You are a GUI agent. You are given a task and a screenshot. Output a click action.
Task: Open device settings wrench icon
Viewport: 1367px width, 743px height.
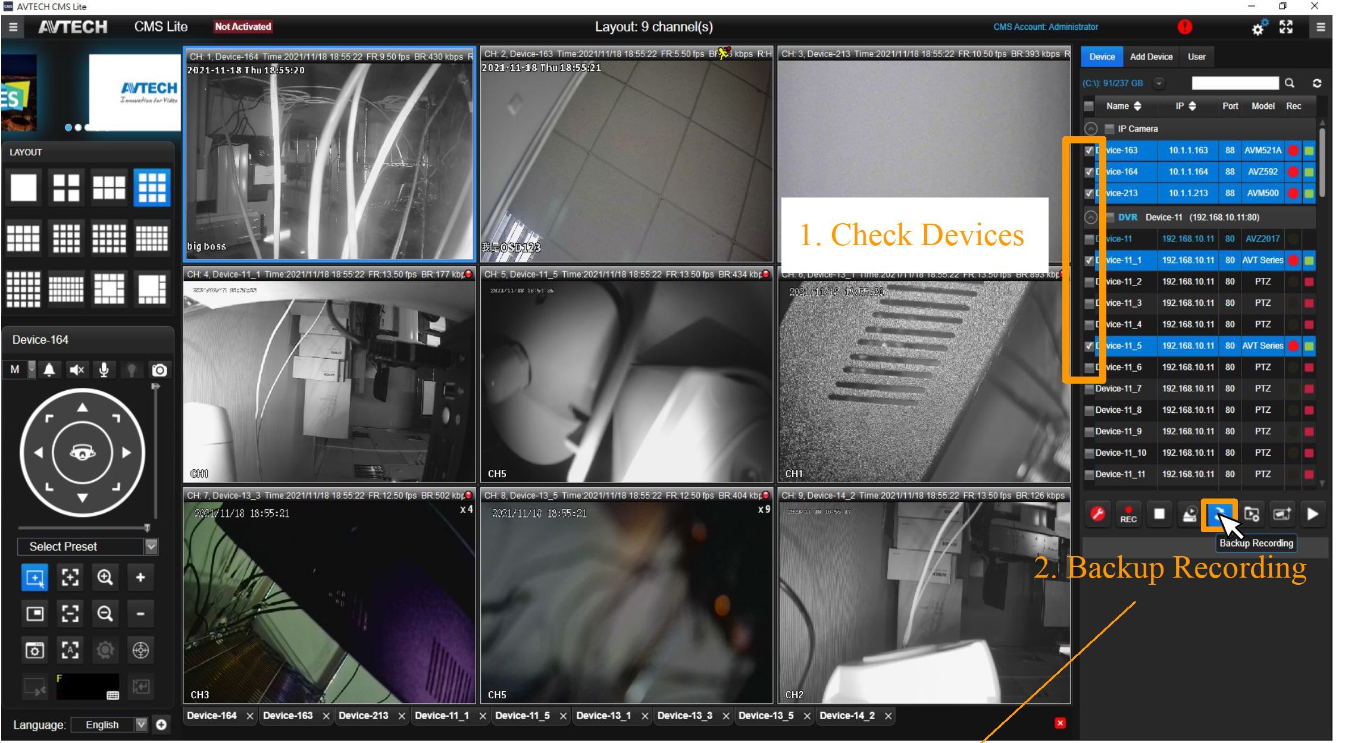[x=1097, y=514]
